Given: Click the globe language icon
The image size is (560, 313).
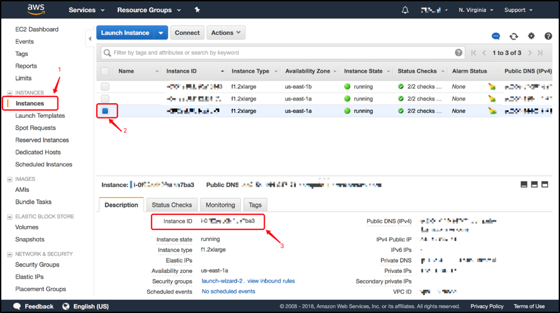Looking at the screenshot, I should coord(66,306).
